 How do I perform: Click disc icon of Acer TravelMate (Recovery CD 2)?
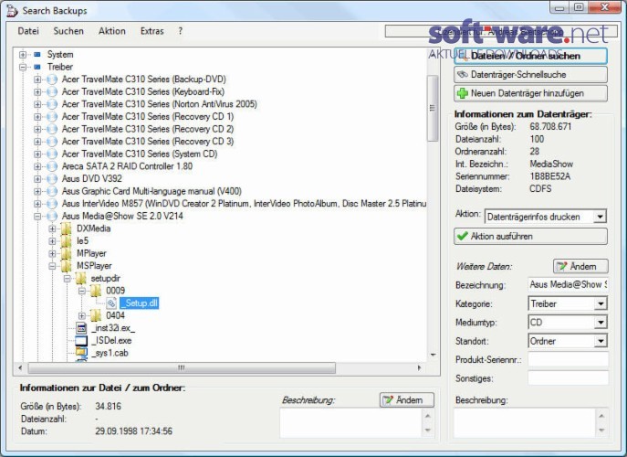[x=52, y=129]
